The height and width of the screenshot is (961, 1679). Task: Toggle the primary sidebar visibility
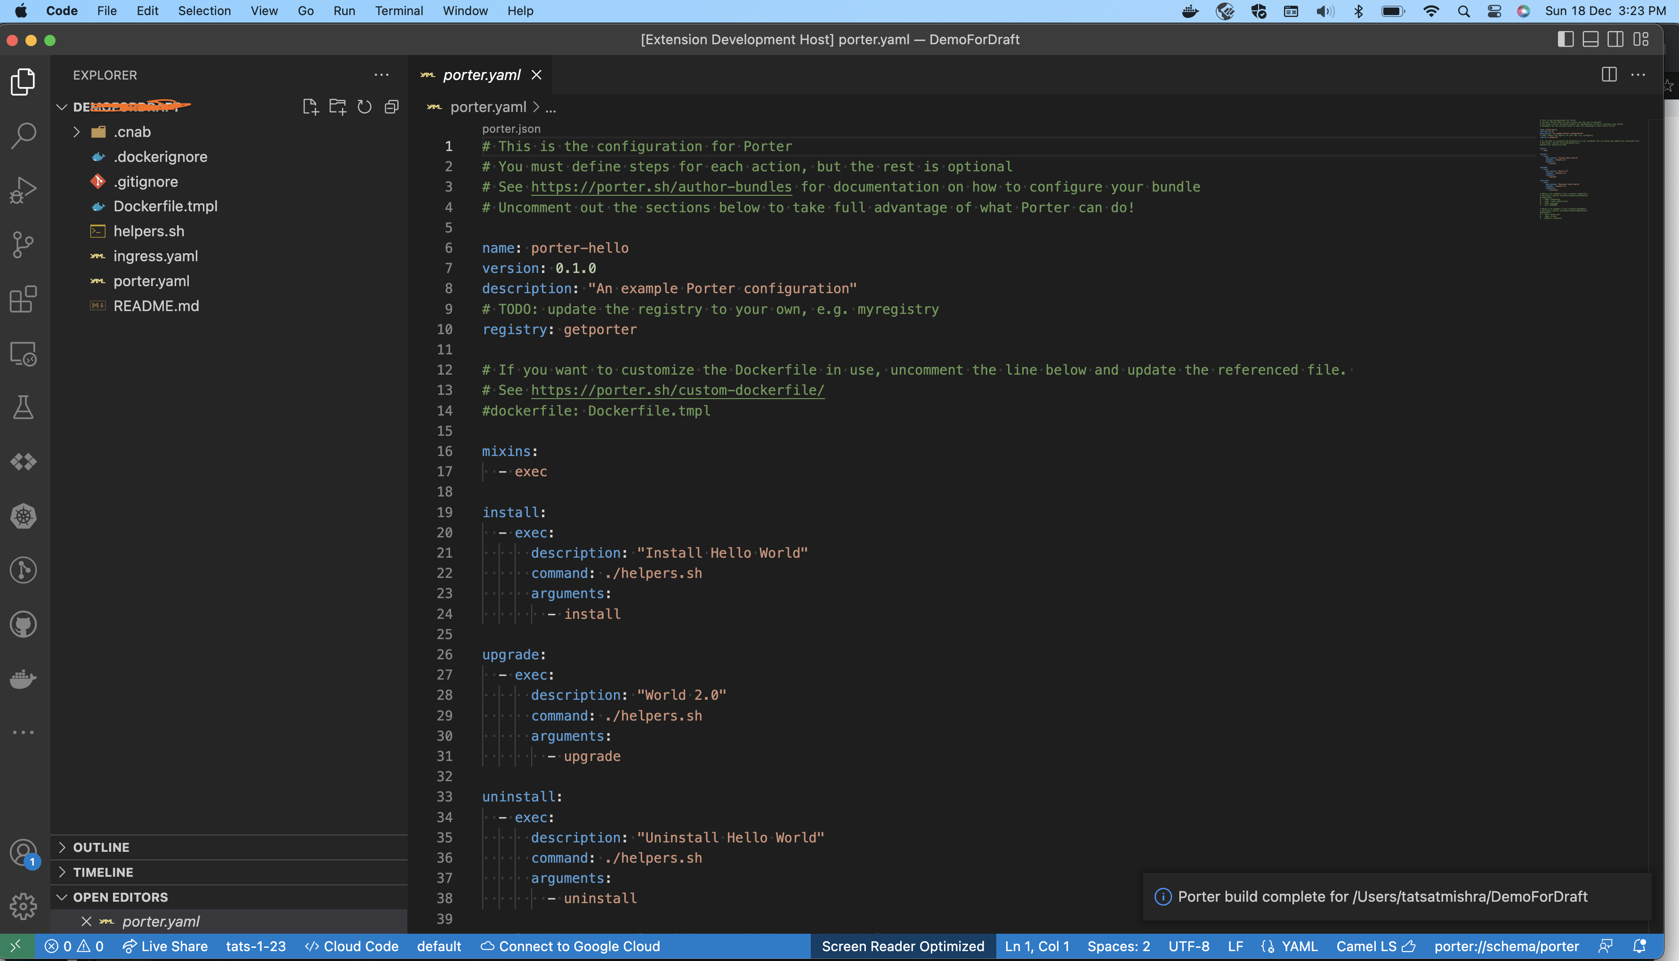(1566, 39)
